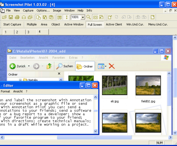177x146 pixels.
Task: Click the Open file folder icon
Action: click(4, 17)
